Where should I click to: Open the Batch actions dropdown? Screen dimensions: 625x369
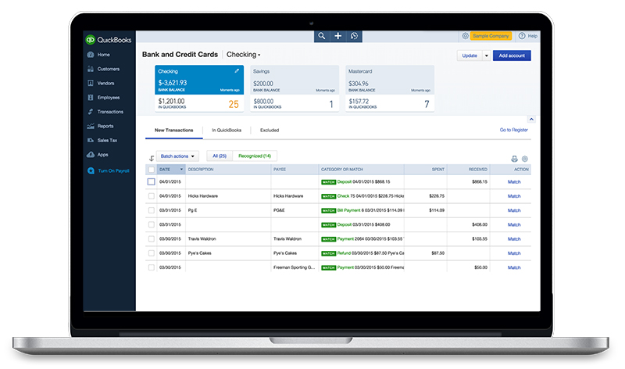point(177,156)
